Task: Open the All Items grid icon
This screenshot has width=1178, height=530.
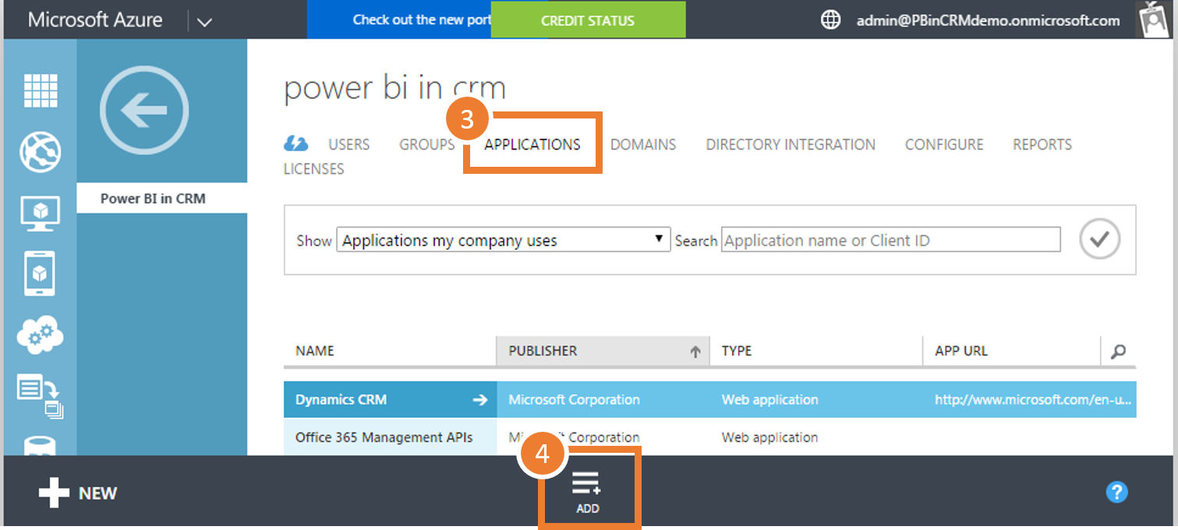Action: pyautogui.click(x=41, y=90)
